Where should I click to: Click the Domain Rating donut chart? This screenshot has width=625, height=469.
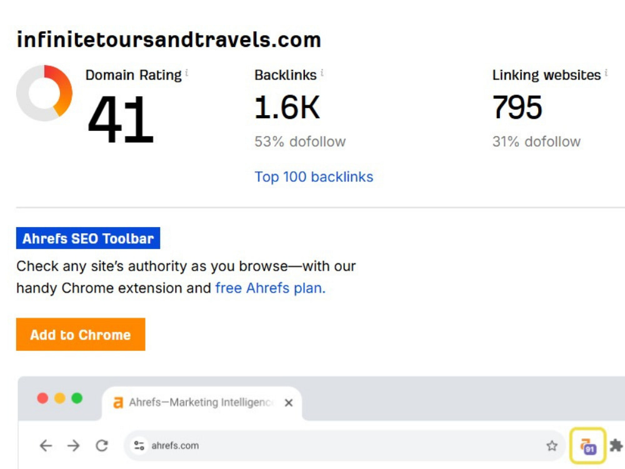(x=44, y=93)
